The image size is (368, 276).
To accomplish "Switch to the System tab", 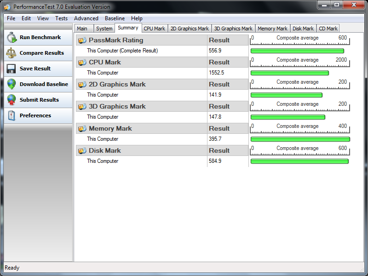I will (104, 29).
